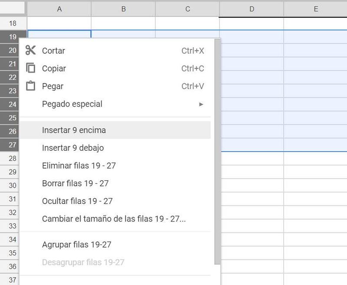The image size is (347, 285).
Task: Choose Insertar 9 encima
Action: (x=74, y=130)
